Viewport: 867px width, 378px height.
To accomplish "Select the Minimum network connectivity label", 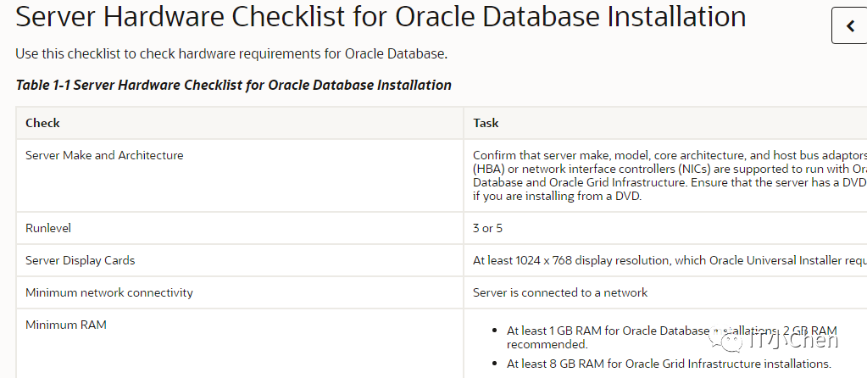I will tap(109, 292).
